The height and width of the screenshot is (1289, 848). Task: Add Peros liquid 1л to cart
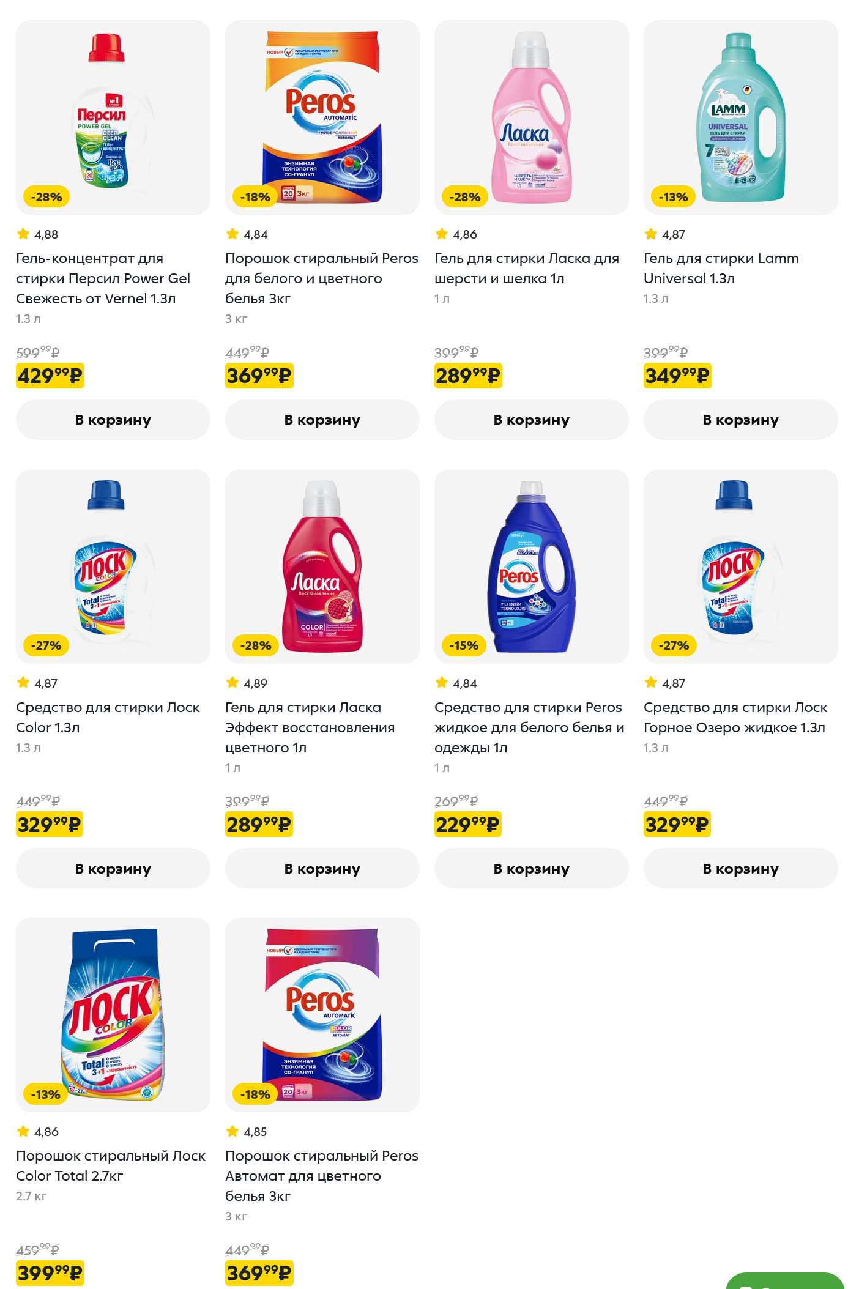[x=531, y=868]
